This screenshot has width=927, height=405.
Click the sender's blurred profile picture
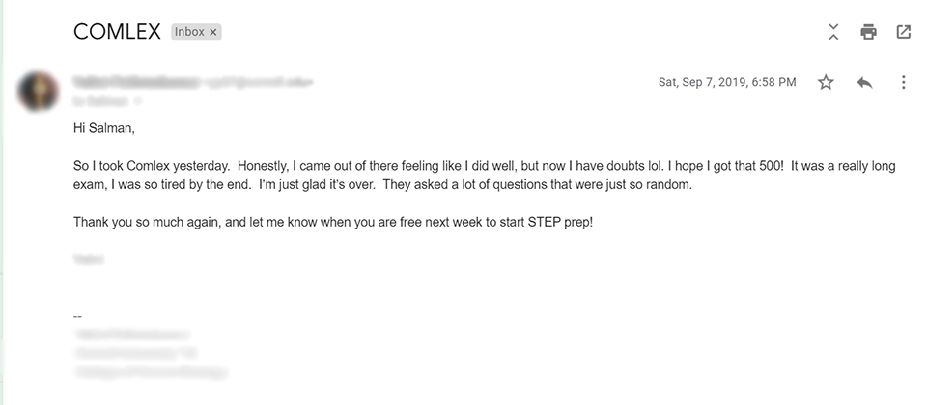click(39, 92)
